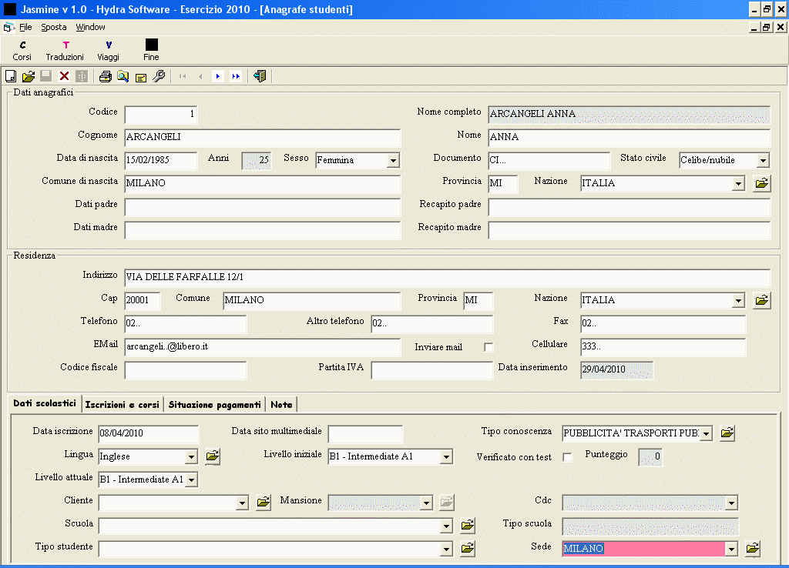Switch to the Iscrizioni e corsi tab

coord(123,404)
